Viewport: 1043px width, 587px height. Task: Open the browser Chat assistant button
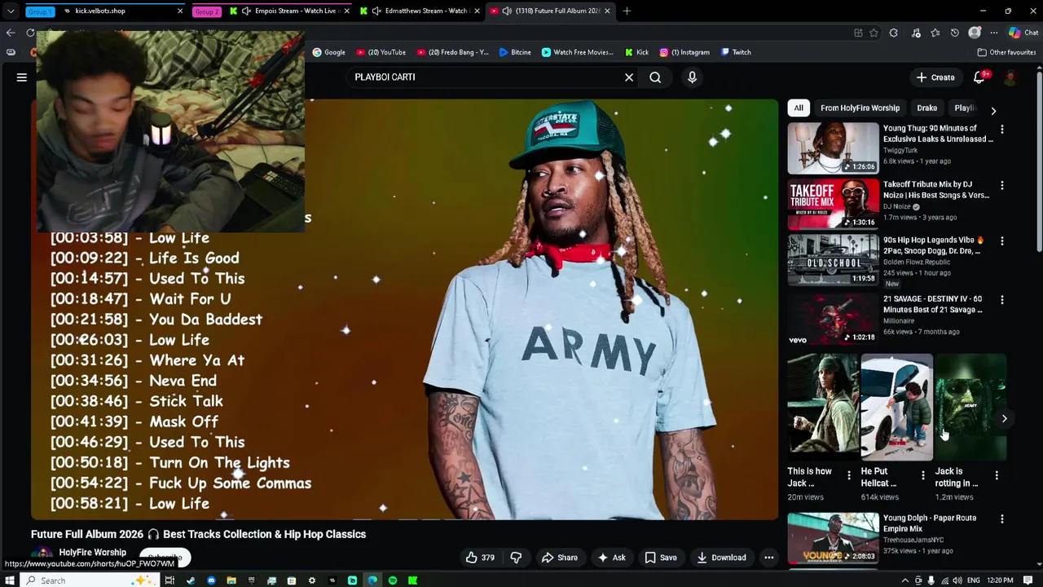[x=1023, y=33]
